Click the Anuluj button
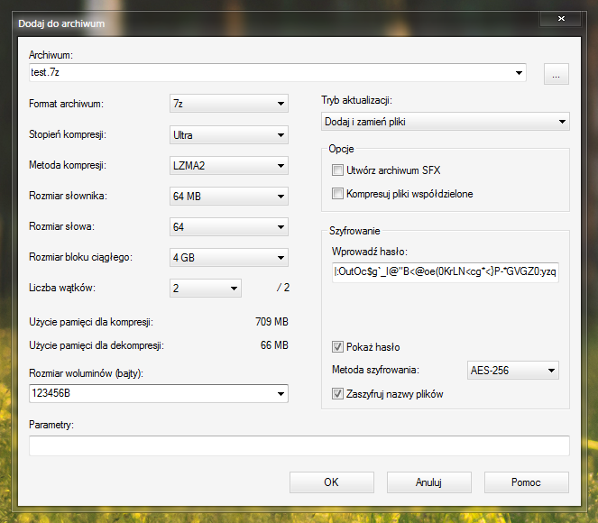Viewport: 598px width, 523px height. pos(429,482)
